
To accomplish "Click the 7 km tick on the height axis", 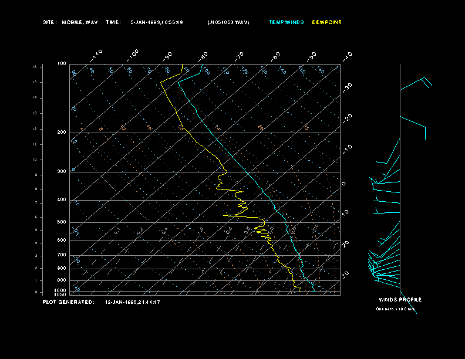I will [36, 203].
